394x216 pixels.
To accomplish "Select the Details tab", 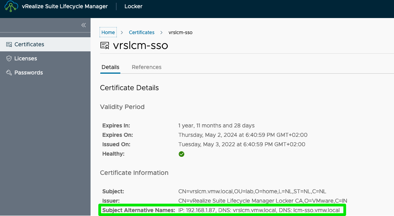I will click(x=110, y=67).
